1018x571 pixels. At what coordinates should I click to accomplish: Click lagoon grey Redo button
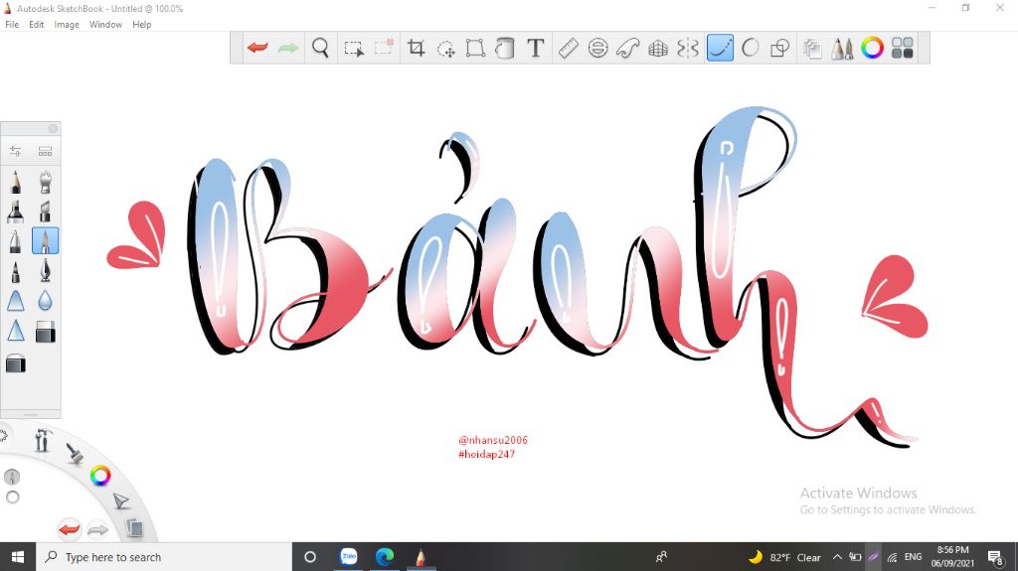tap(97, 530)
